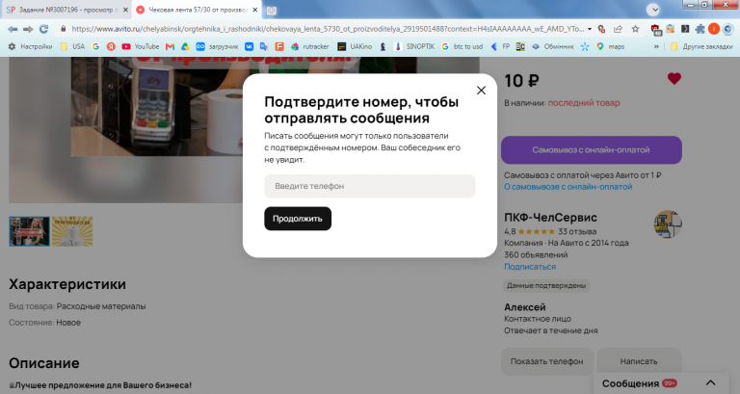Screen dimensions: 740x394
Task: Open the 'rutracker' bookmark
Action: [x=309, y=46]
